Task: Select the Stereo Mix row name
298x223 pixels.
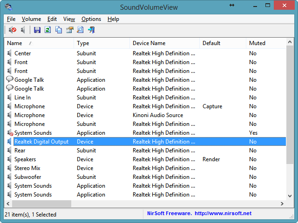Action: [27, 168]
